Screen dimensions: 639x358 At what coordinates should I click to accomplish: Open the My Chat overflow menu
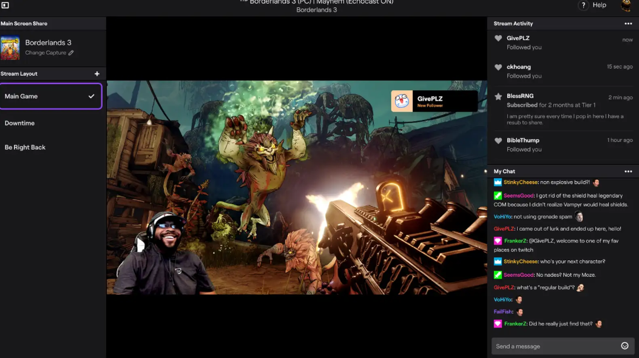[628, 171]
